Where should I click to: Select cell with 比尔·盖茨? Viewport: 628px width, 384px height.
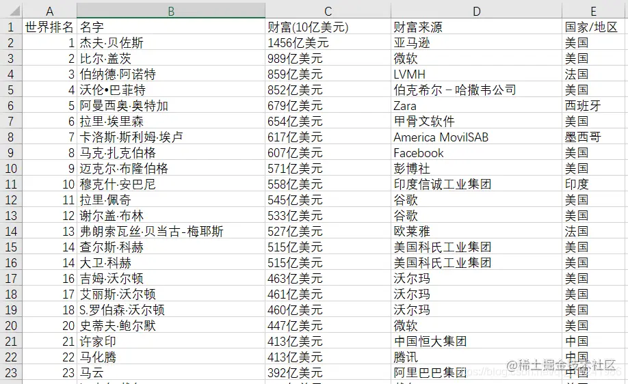[x=170, y=58]
